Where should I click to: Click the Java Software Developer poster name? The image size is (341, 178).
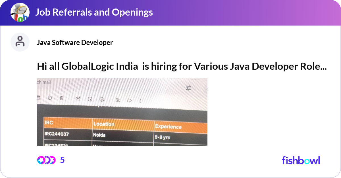(75, 43)
